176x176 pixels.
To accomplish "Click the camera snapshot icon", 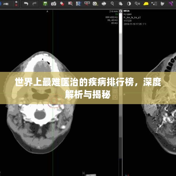I will coord(54,4).
